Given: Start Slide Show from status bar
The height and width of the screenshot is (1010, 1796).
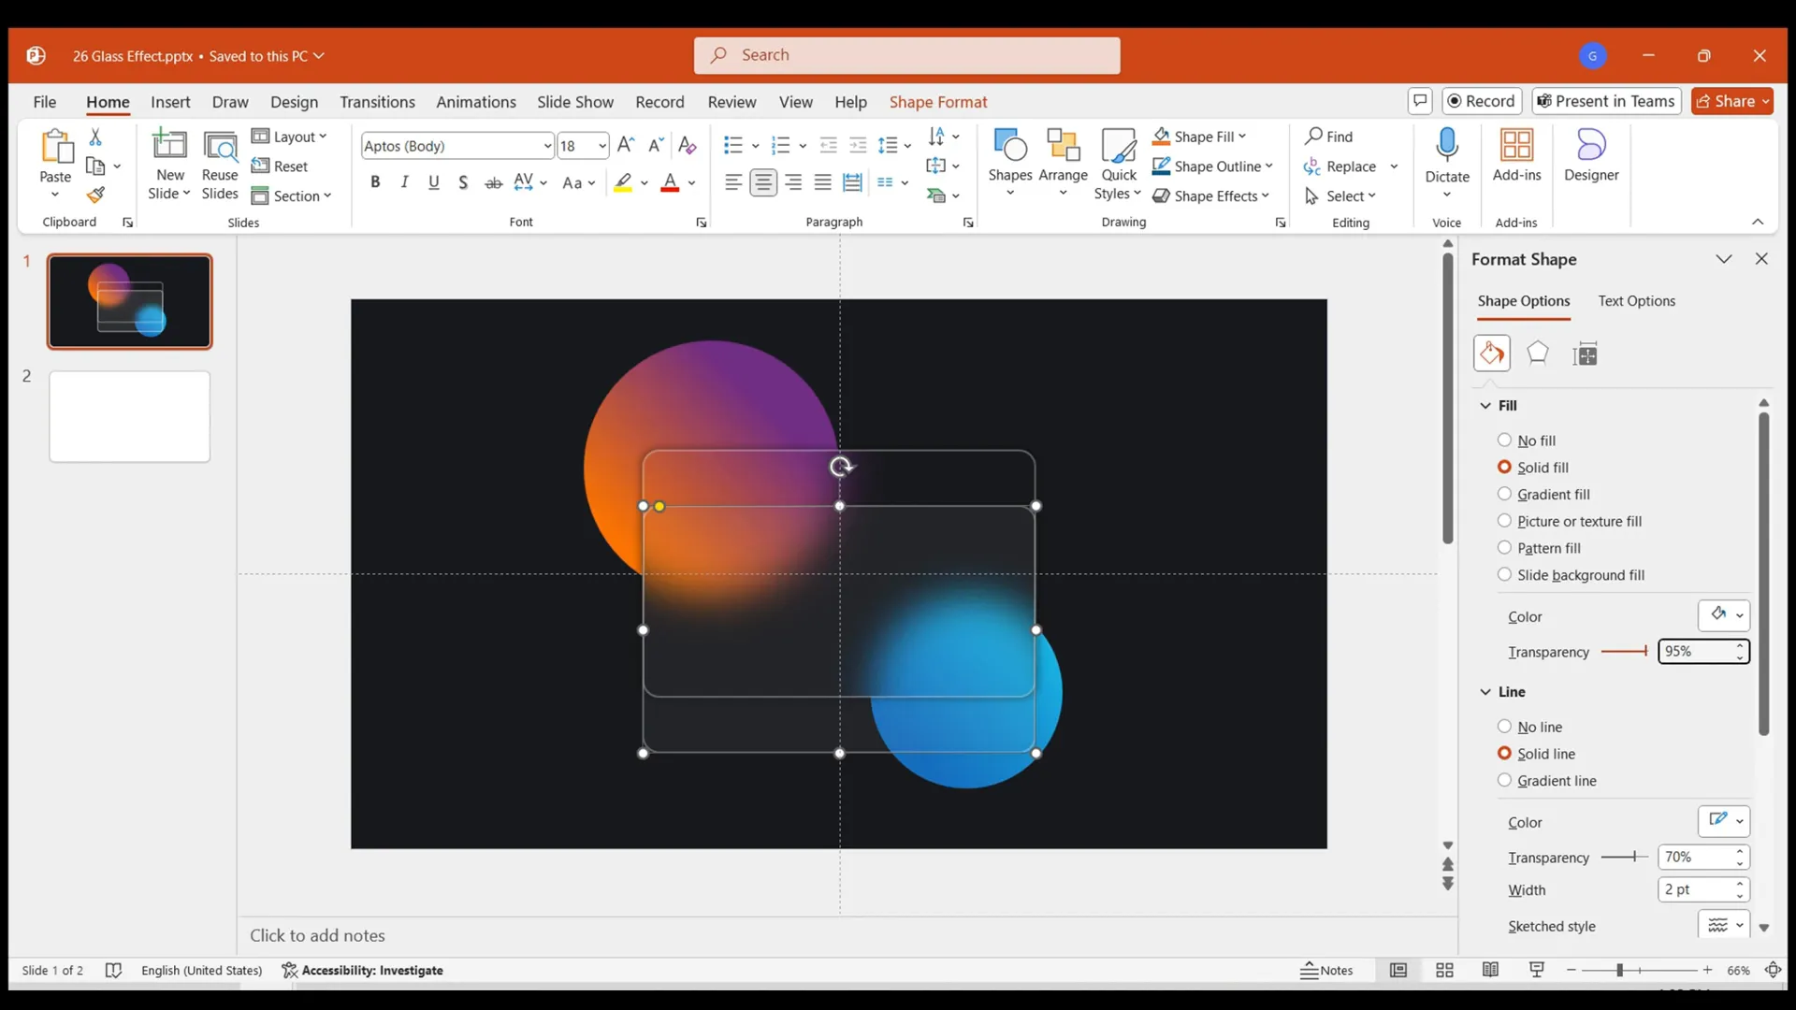Looking at the screenshot, I should click(1536, 970).
